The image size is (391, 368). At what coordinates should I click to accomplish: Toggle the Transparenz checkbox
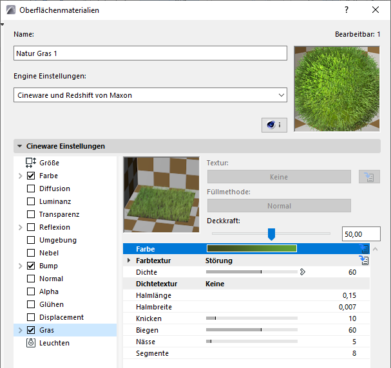(31, 214)
